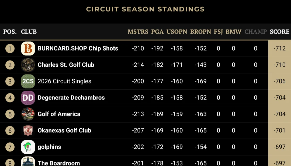The image size is (291, 166).
Task: Sort by the SCORE column header
Action: [280, 32]
